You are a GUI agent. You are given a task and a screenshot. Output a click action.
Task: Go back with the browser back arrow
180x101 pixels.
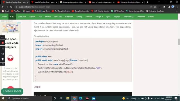(x=3, y=7)
